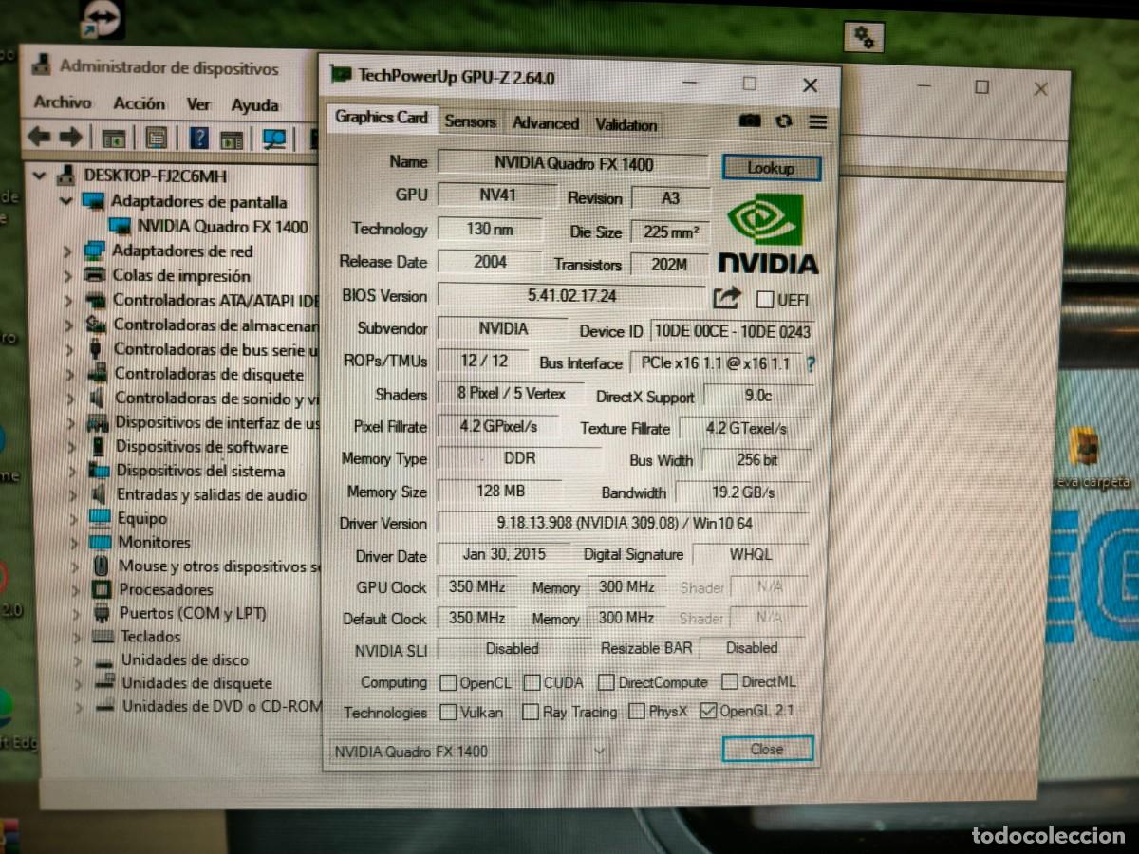Click the forward arrow in Device Manager toolbar
Screen dimensions: 1139x854
coord(71,137)
